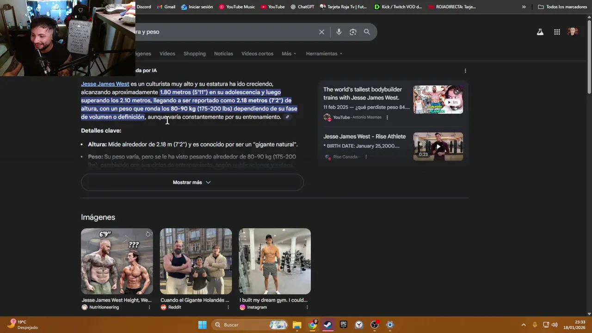The width and height of the screenshot is (592, 333).
Task: Show hidden system tray icons
Action: coord(524,325)
